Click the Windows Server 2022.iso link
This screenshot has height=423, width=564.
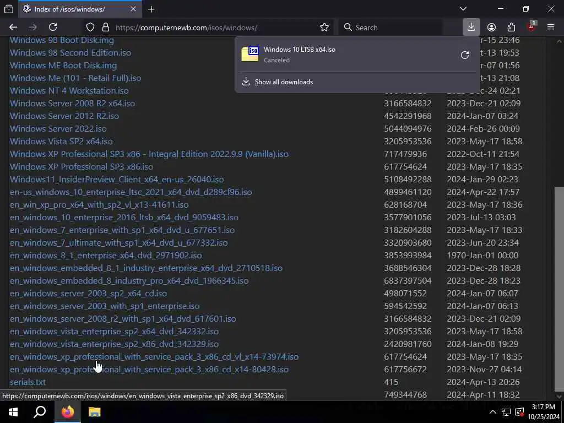(58, 129)
